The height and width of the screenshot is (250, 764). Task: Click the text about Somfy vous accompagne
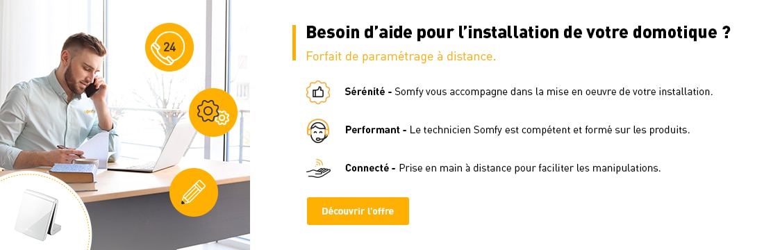pyautogui.click(x=554, y=92)
